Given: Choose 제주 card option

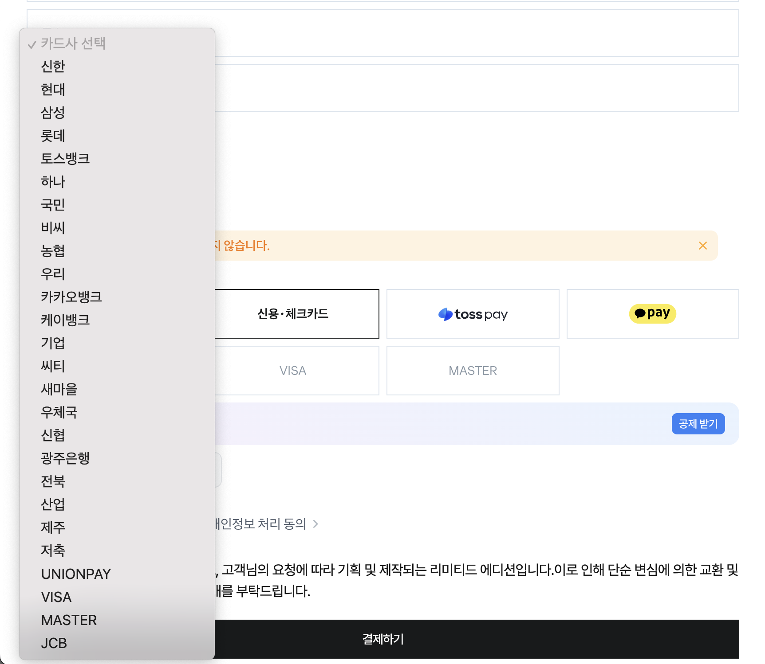Looking at the screenshot, I should (x=117, y=527).
